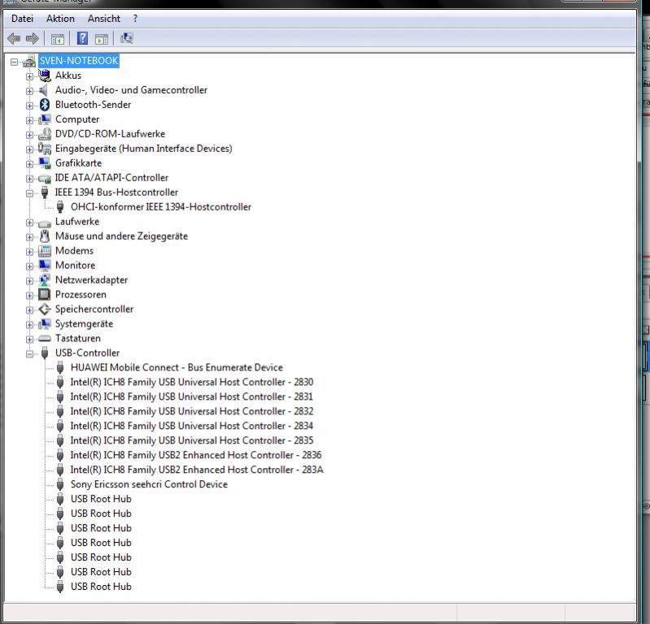Collapse the SVEN-NOTEBOOK root node
The height and width of the screenshot is (624, 650).
coord(15,62)
